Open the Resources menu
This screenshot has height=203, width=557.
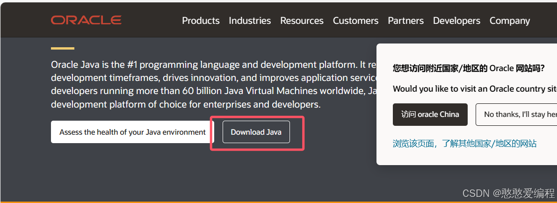pos(302,21)
